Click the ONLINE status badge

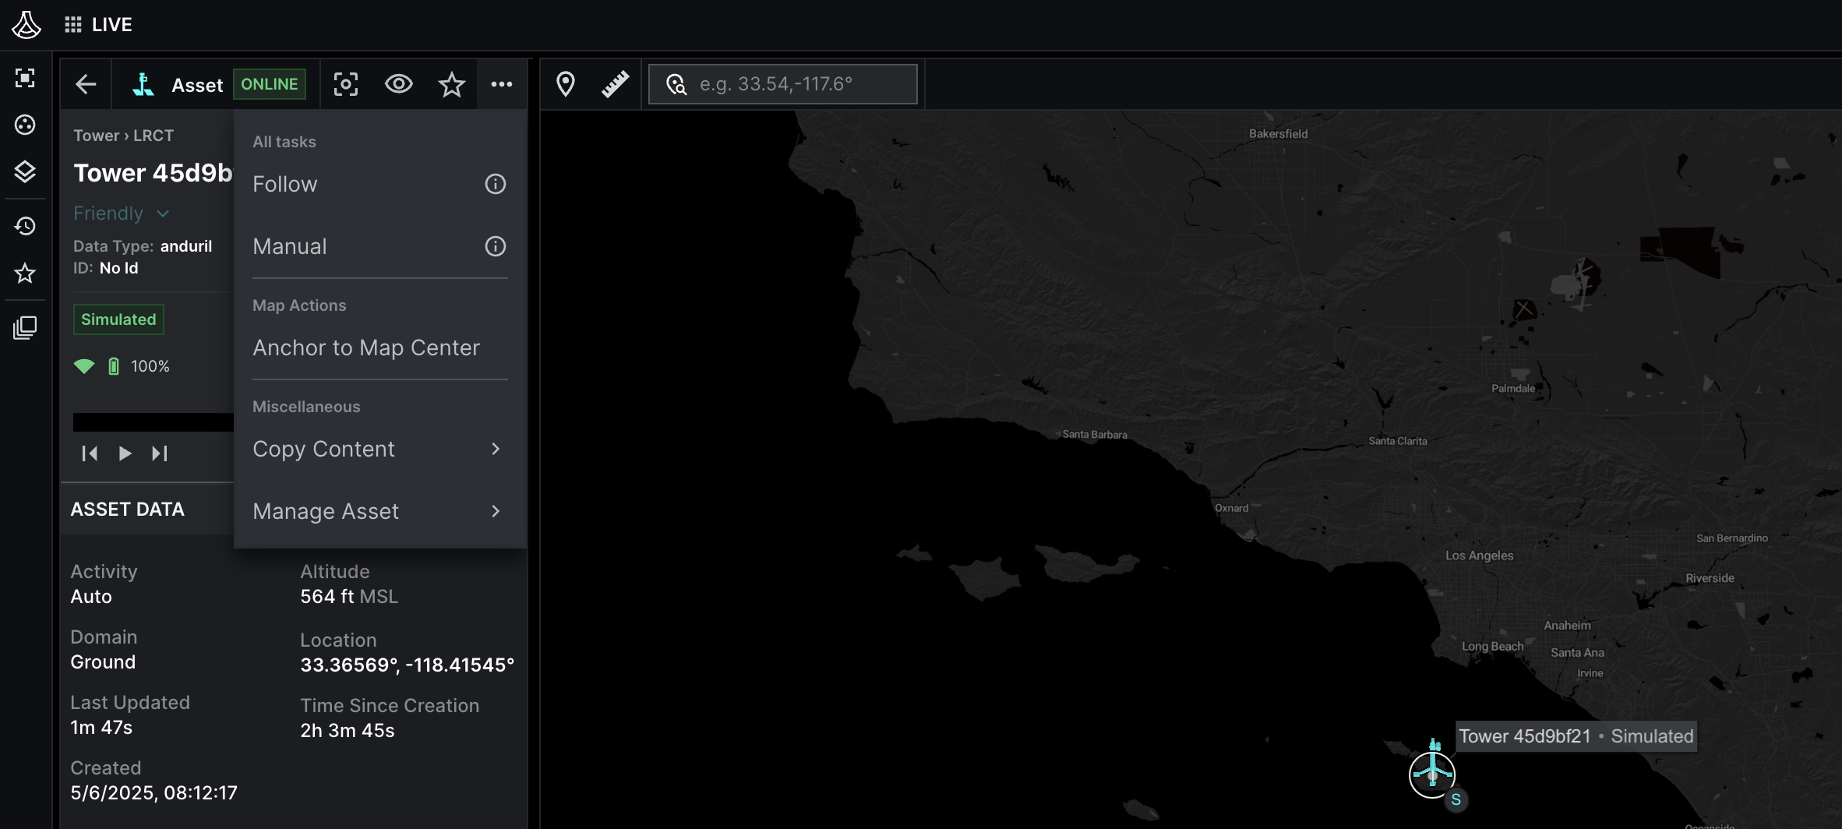click(269, 83)
